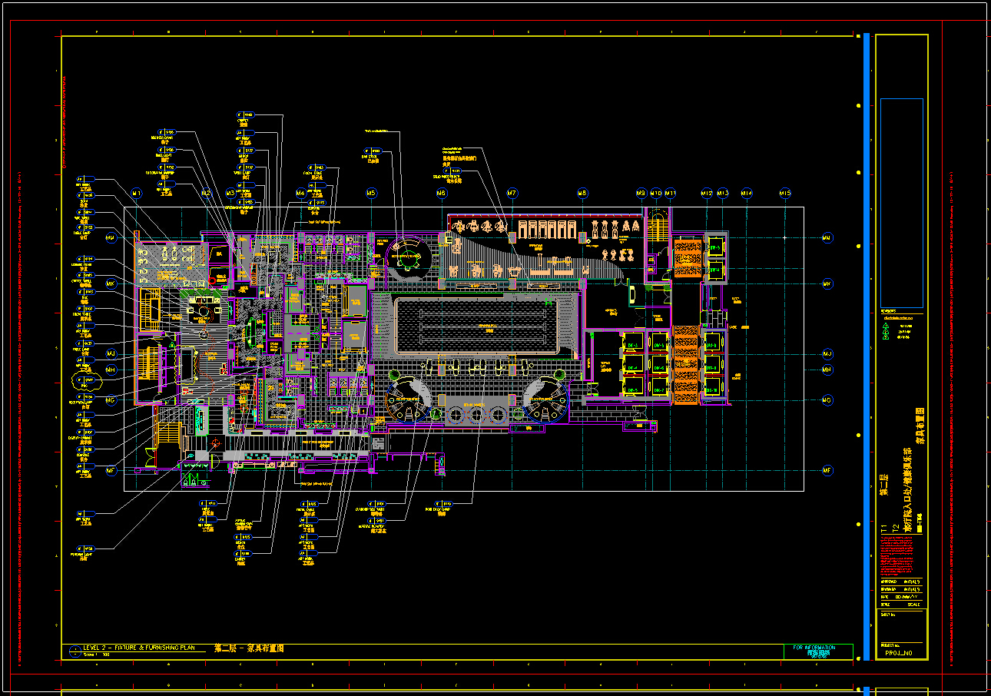Select the MK bubble on the right edge
Image resolution: width=991 pixels, height=696 pixels.
pos(827,283)
